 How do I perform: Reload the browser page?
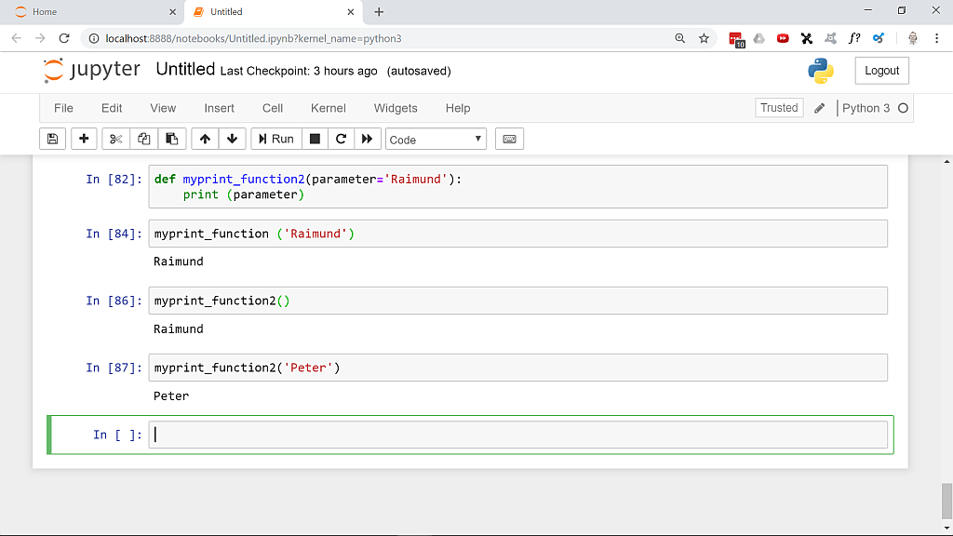tap(64, 38)
